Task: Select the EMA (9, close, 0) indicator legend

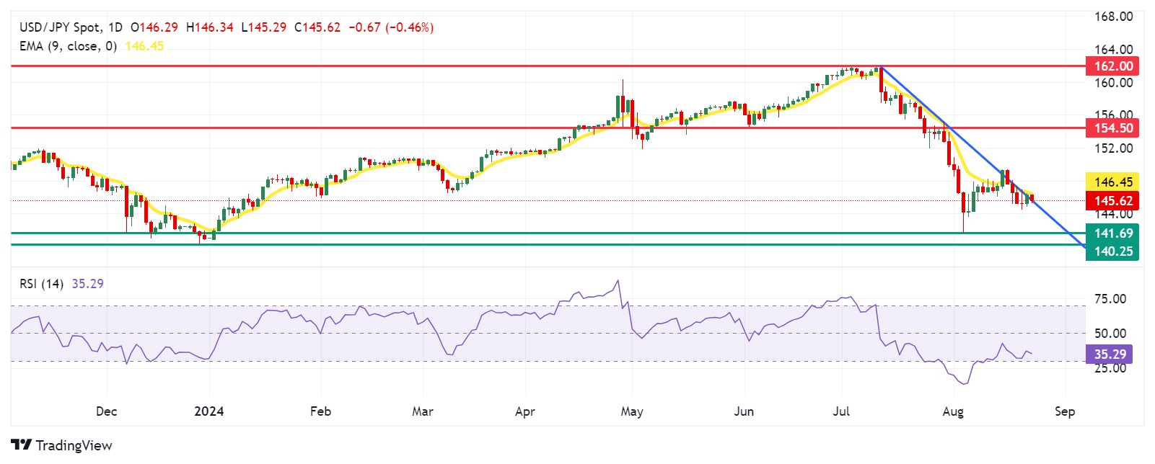Action: click(68, 46)
